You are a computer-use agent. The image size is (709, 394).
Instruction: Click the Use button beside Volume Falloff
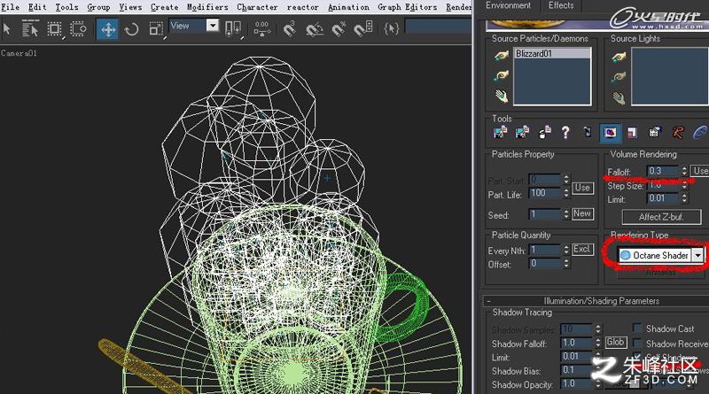pos(701,171)
